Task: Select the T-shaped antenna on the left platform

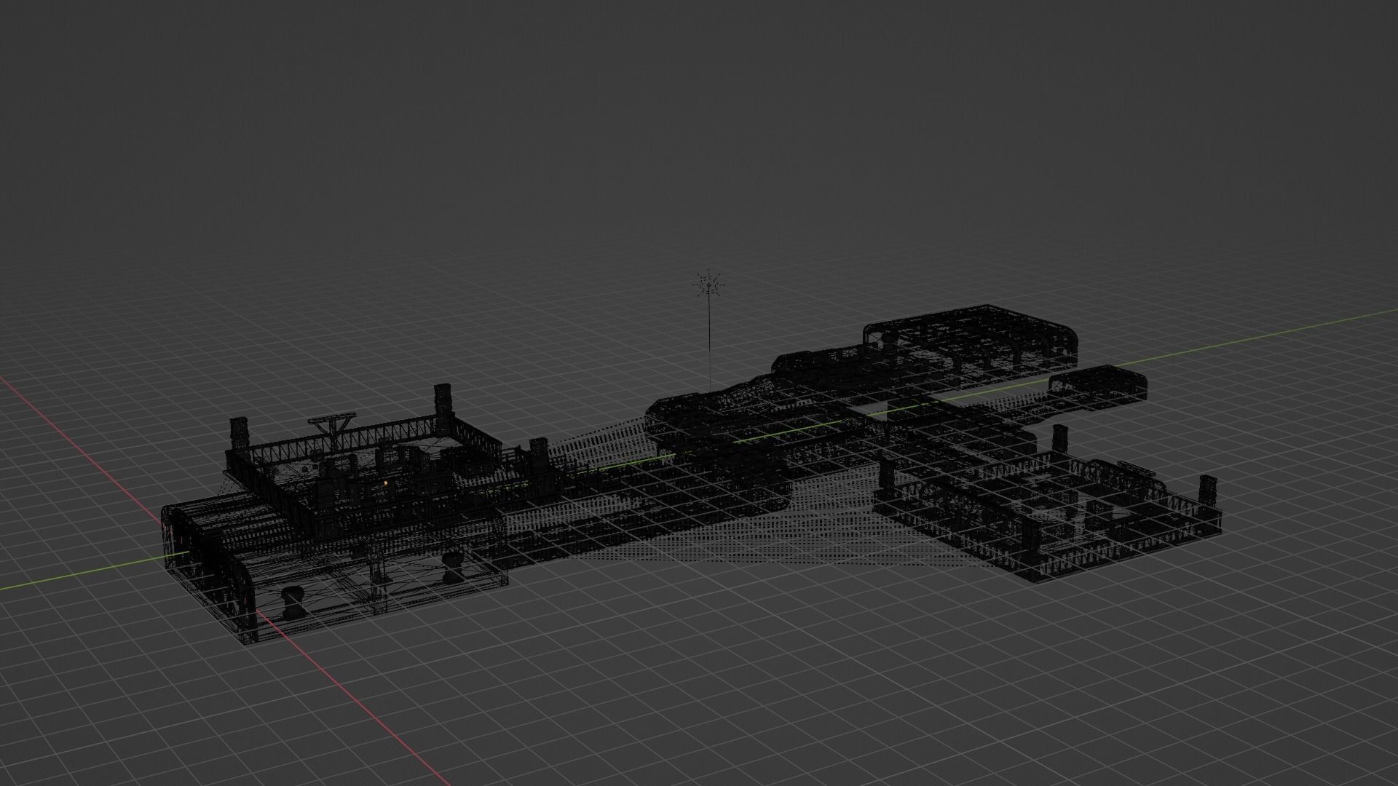Action: click(x=332, y=431)
